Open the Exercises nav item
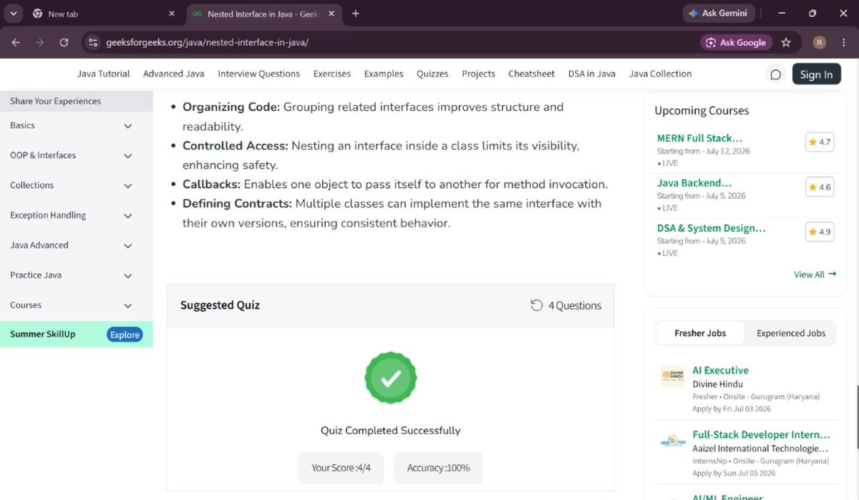 (332, 74)
